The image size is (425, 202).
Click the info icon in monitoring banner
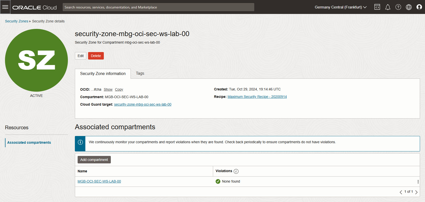(x=80, y=142)
